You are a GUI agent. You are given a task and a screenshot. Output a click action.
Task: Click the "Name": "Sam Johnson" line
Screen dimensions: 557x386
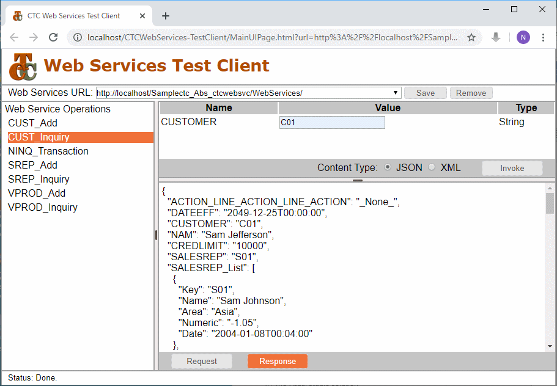(x=232, y=301)
